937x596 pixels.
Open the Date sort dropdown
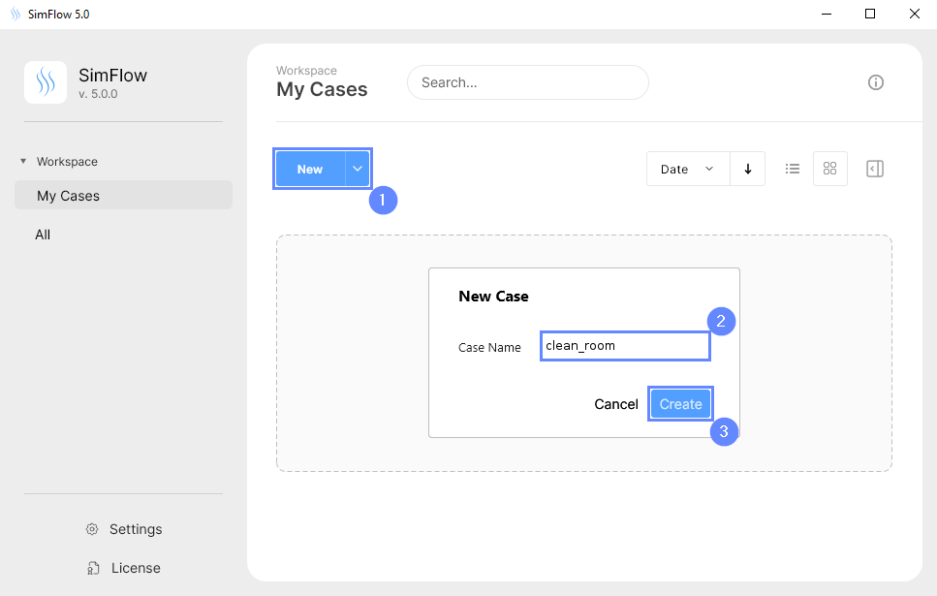coord(687,169)
